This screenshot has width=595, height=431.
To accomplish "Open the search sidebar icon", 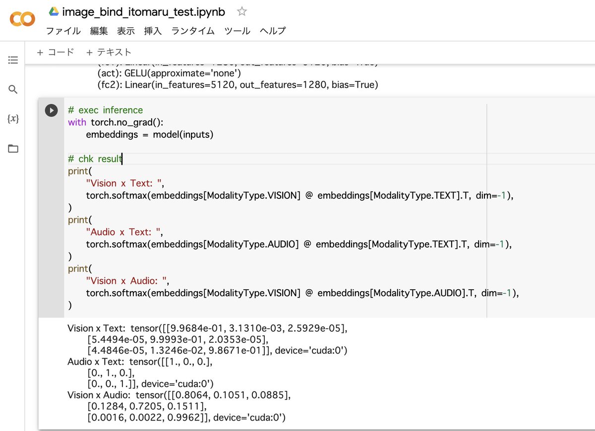I will tap(13, 90).
